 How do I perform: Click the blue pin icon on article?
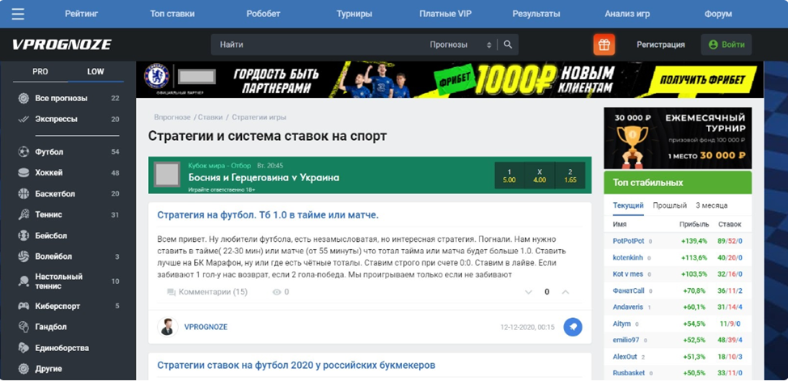(x=573, y=327)
